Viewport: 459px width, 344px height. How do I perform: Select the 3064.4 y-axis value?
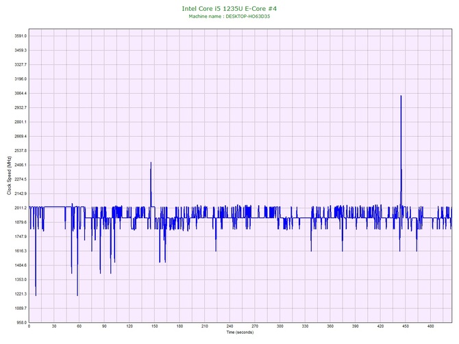pyautogui.click(x=21, y=93)
